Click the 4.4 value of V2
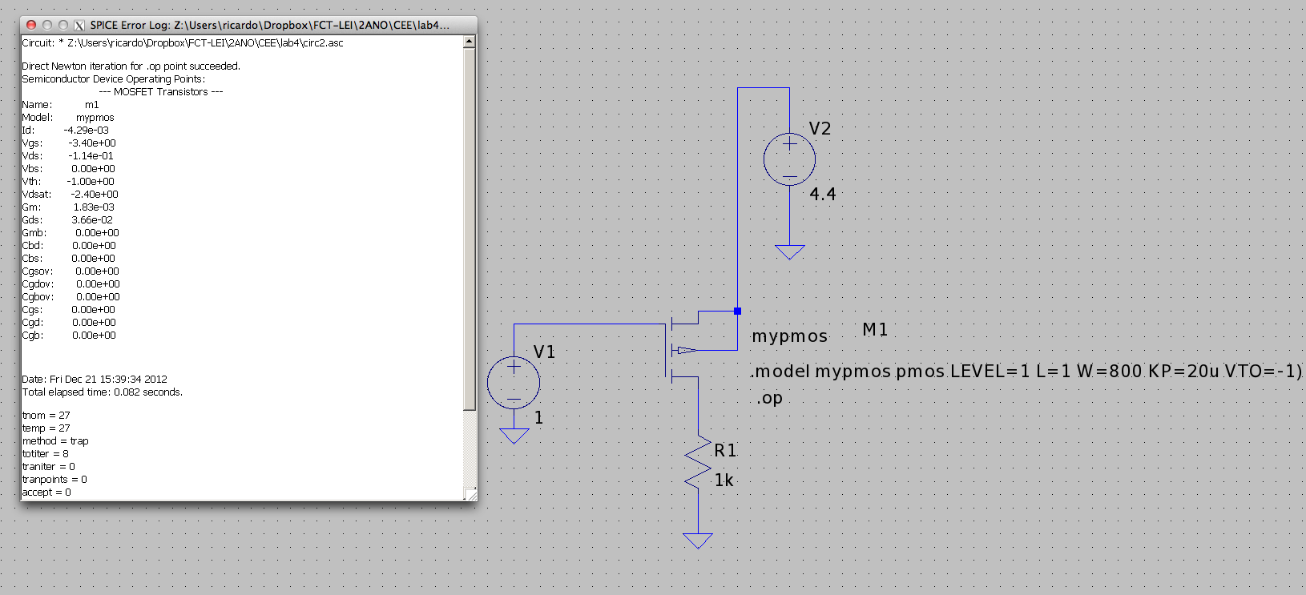This screenshot has height=595, width=1306. [822, 195]
